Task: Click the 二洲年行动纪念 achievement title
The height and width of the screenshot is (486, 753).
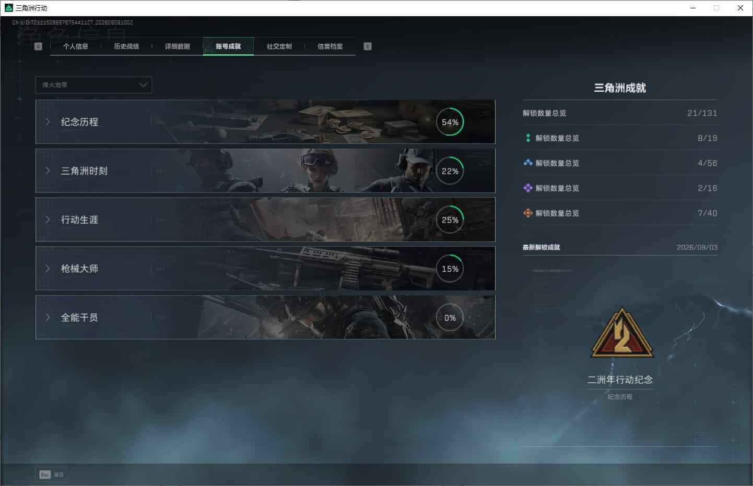Action: 620,380
